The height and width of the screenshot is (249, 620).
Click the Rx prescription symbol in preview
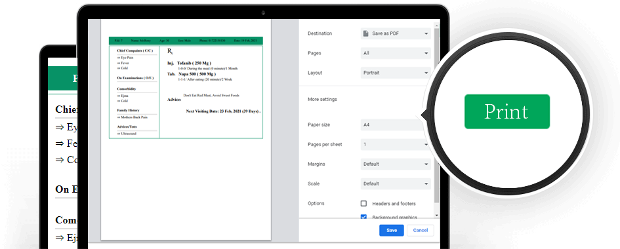tap(170, 51)
